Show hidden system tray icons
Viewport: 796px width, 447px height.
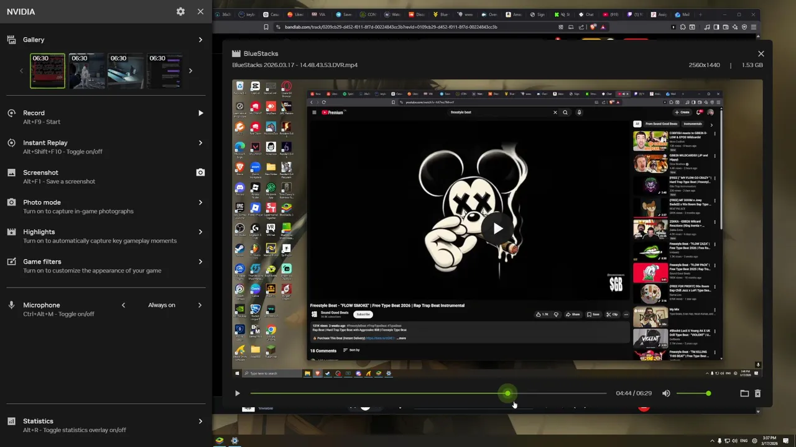coord(712,441)
